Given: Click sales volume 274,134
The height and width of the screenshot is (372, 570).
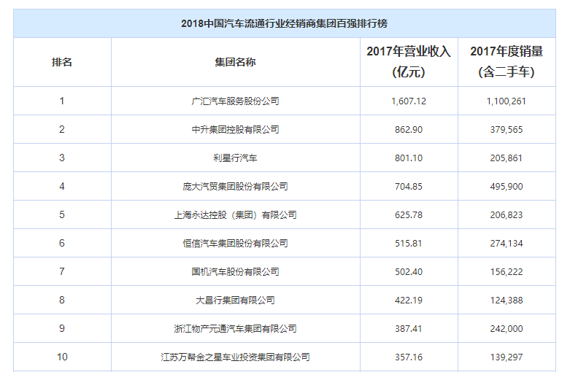Looking at the screenshot, I should click(x=507, y=244).
